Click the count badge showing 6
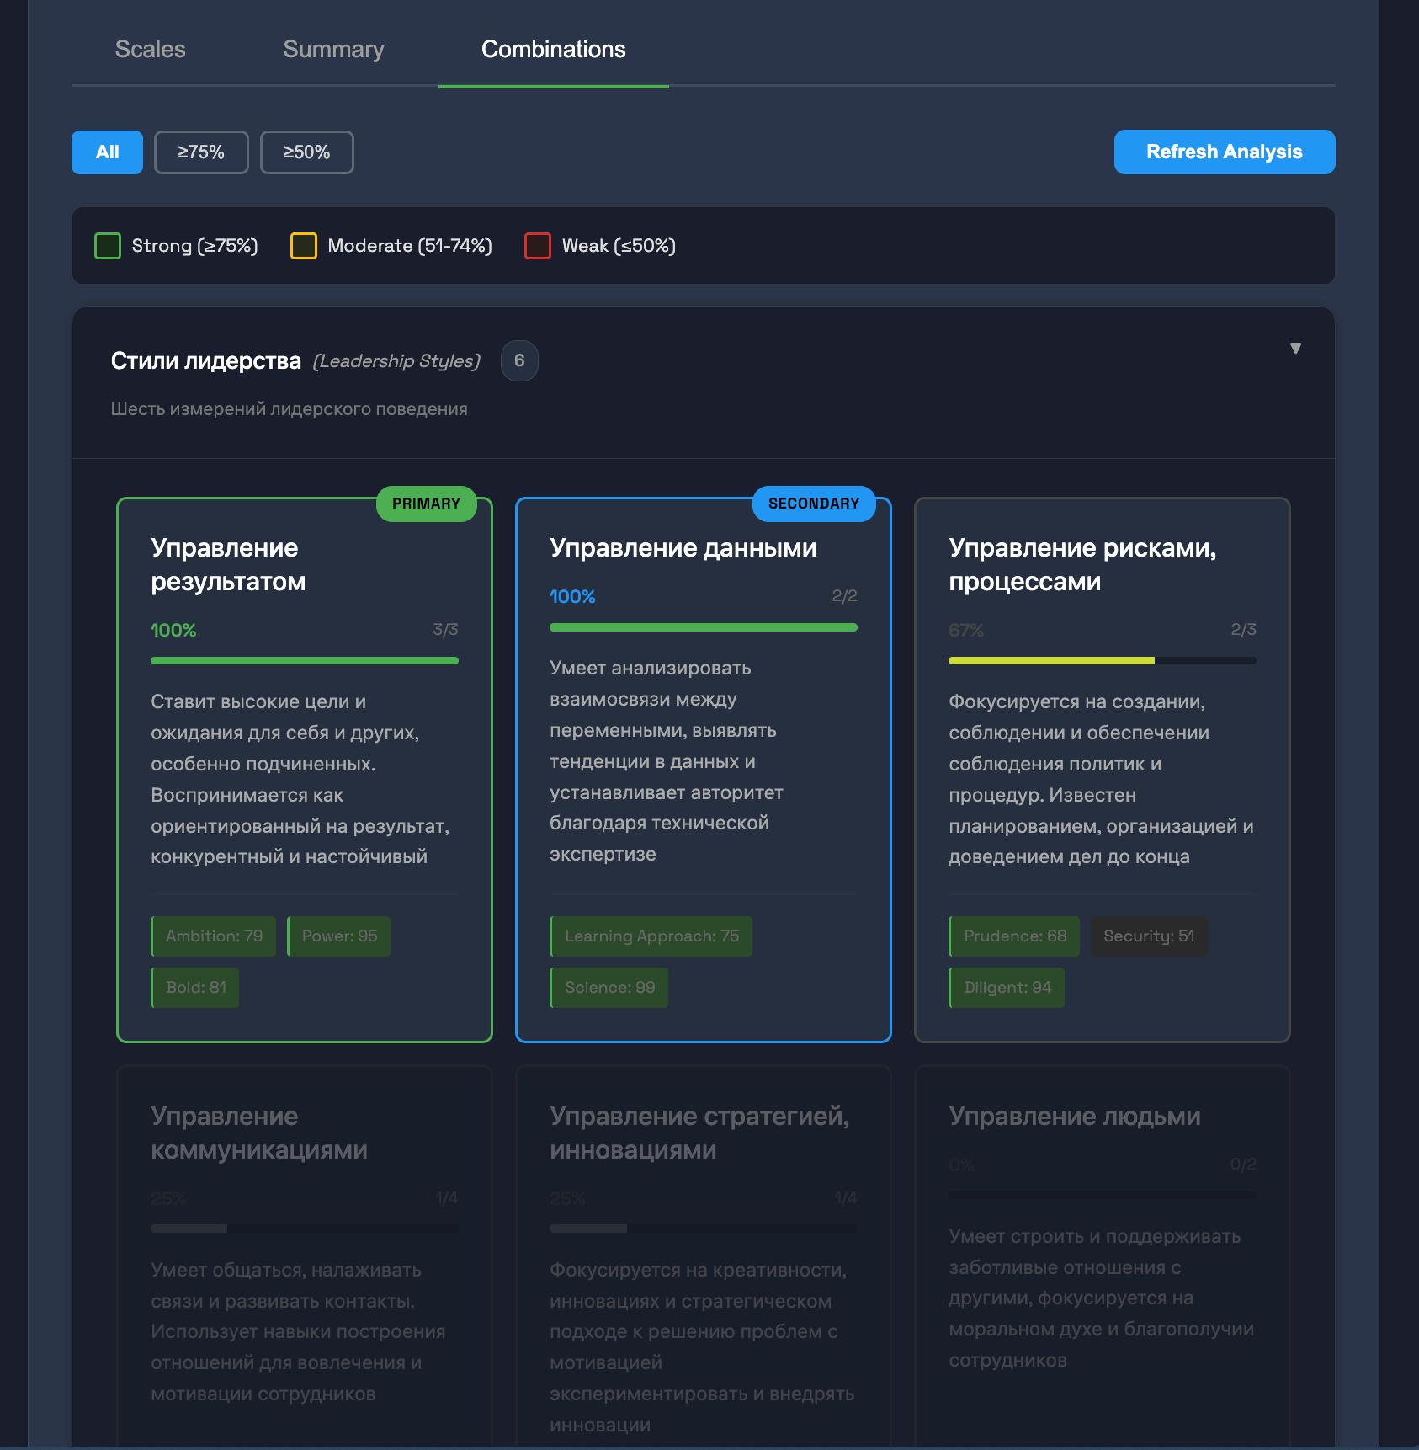Viewport: 1419px width, 1450px height. (519, 360)
